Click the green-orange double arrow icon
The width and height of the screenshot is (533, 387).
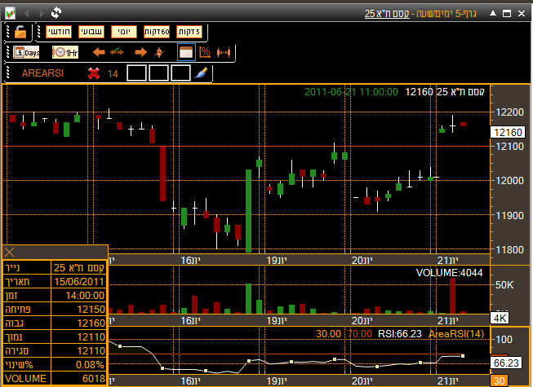[118, 52]
